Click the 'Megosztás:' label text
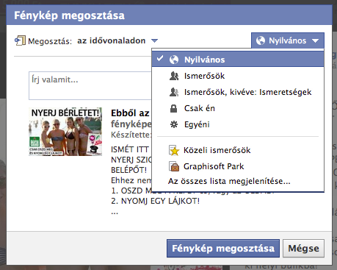337x270 pixels. pyautogui.click(x=50, y=41)
